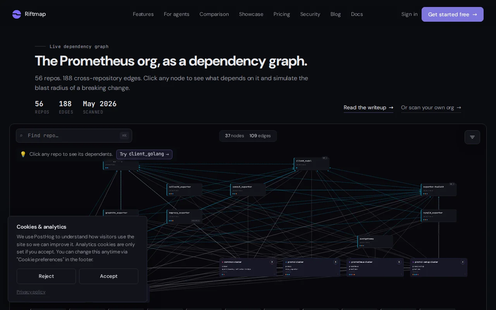Expand the promci-setup cluster node
The height and width of the screenshot is (310, 496).
point(439,267)
